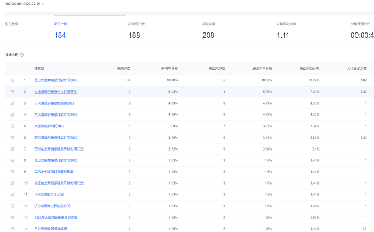374x232 pixels.
Task: Open search term link in row 1
Action: tap(56, 80)
